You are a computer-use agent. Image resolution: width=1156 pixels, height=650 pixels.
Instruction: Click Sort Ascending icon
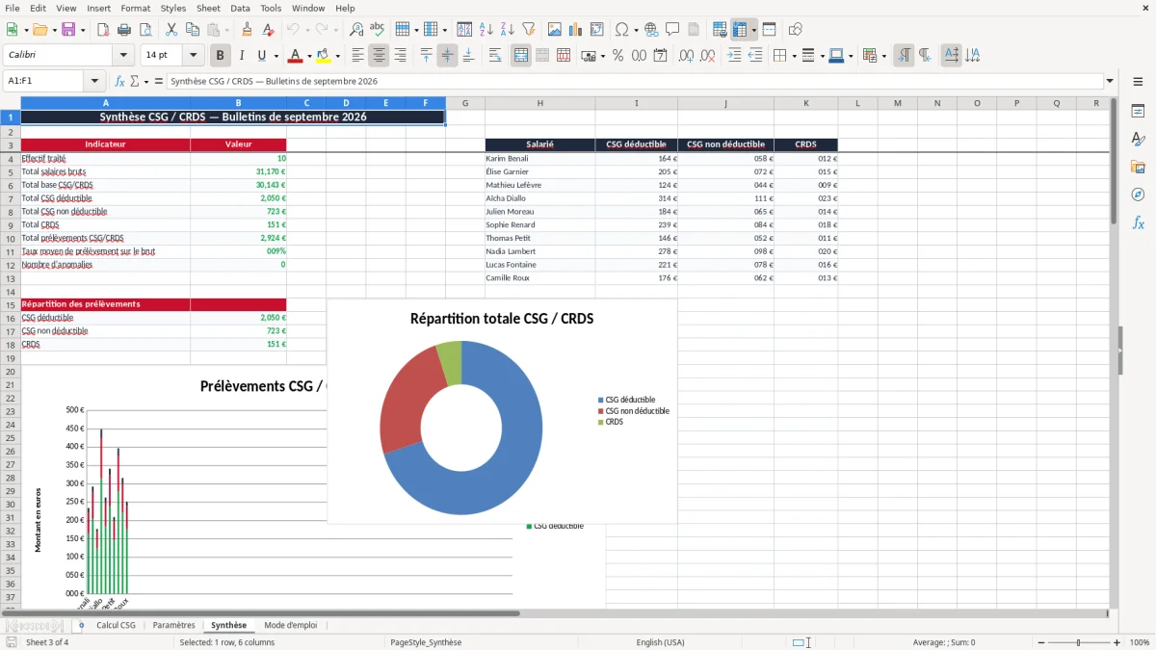click(x=486, y=30)
